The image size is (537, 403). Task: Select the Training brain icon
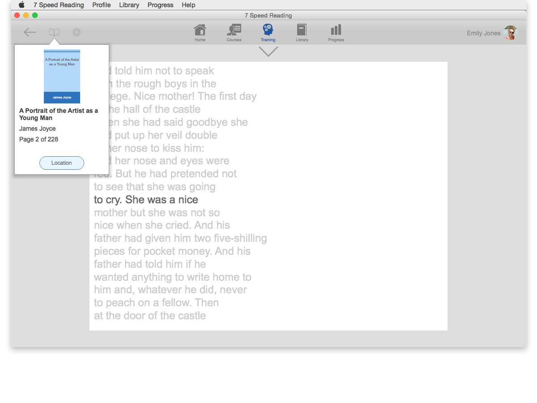(x=268, y=33)
